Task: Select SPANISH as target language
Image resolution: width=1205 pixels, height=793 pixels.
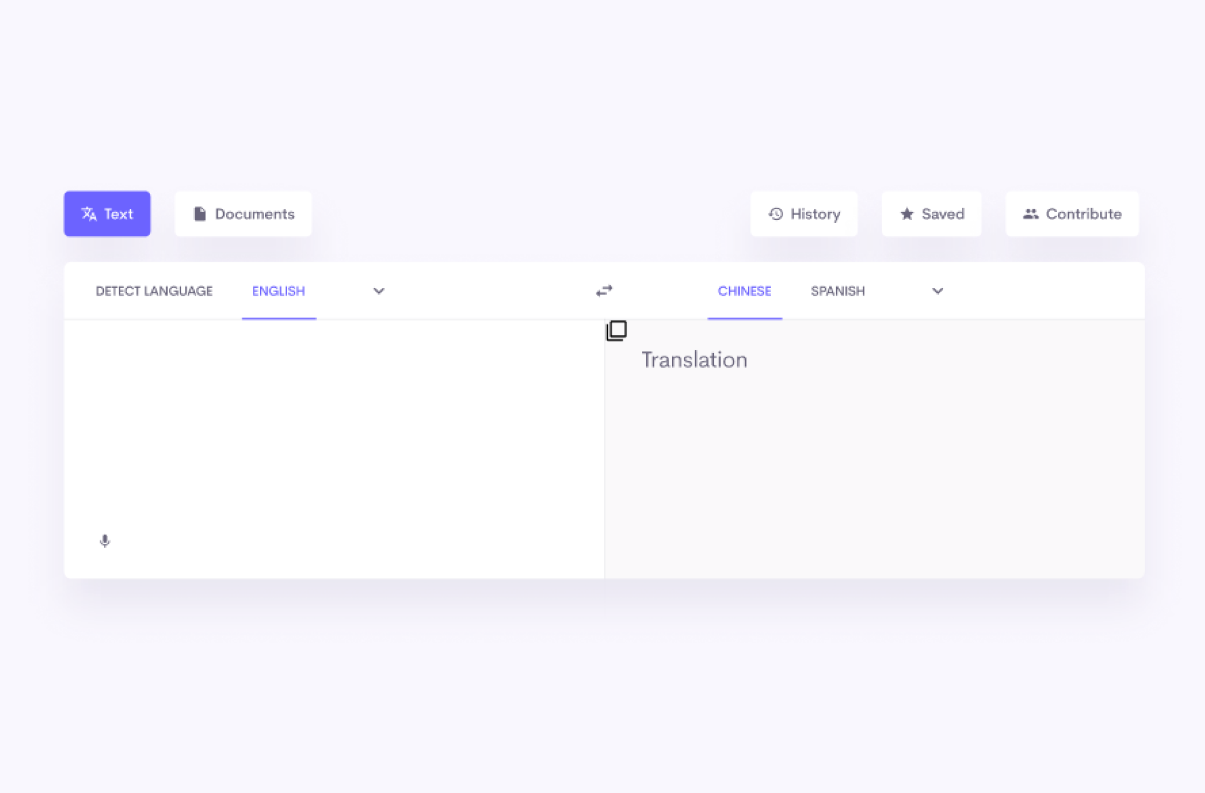Action: tap(836, 291)
